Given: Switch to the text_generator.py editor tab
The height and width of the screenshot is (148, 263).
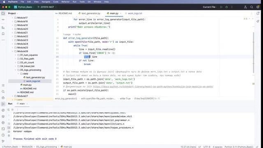Looking at the screenshot, I should point(89,14).
